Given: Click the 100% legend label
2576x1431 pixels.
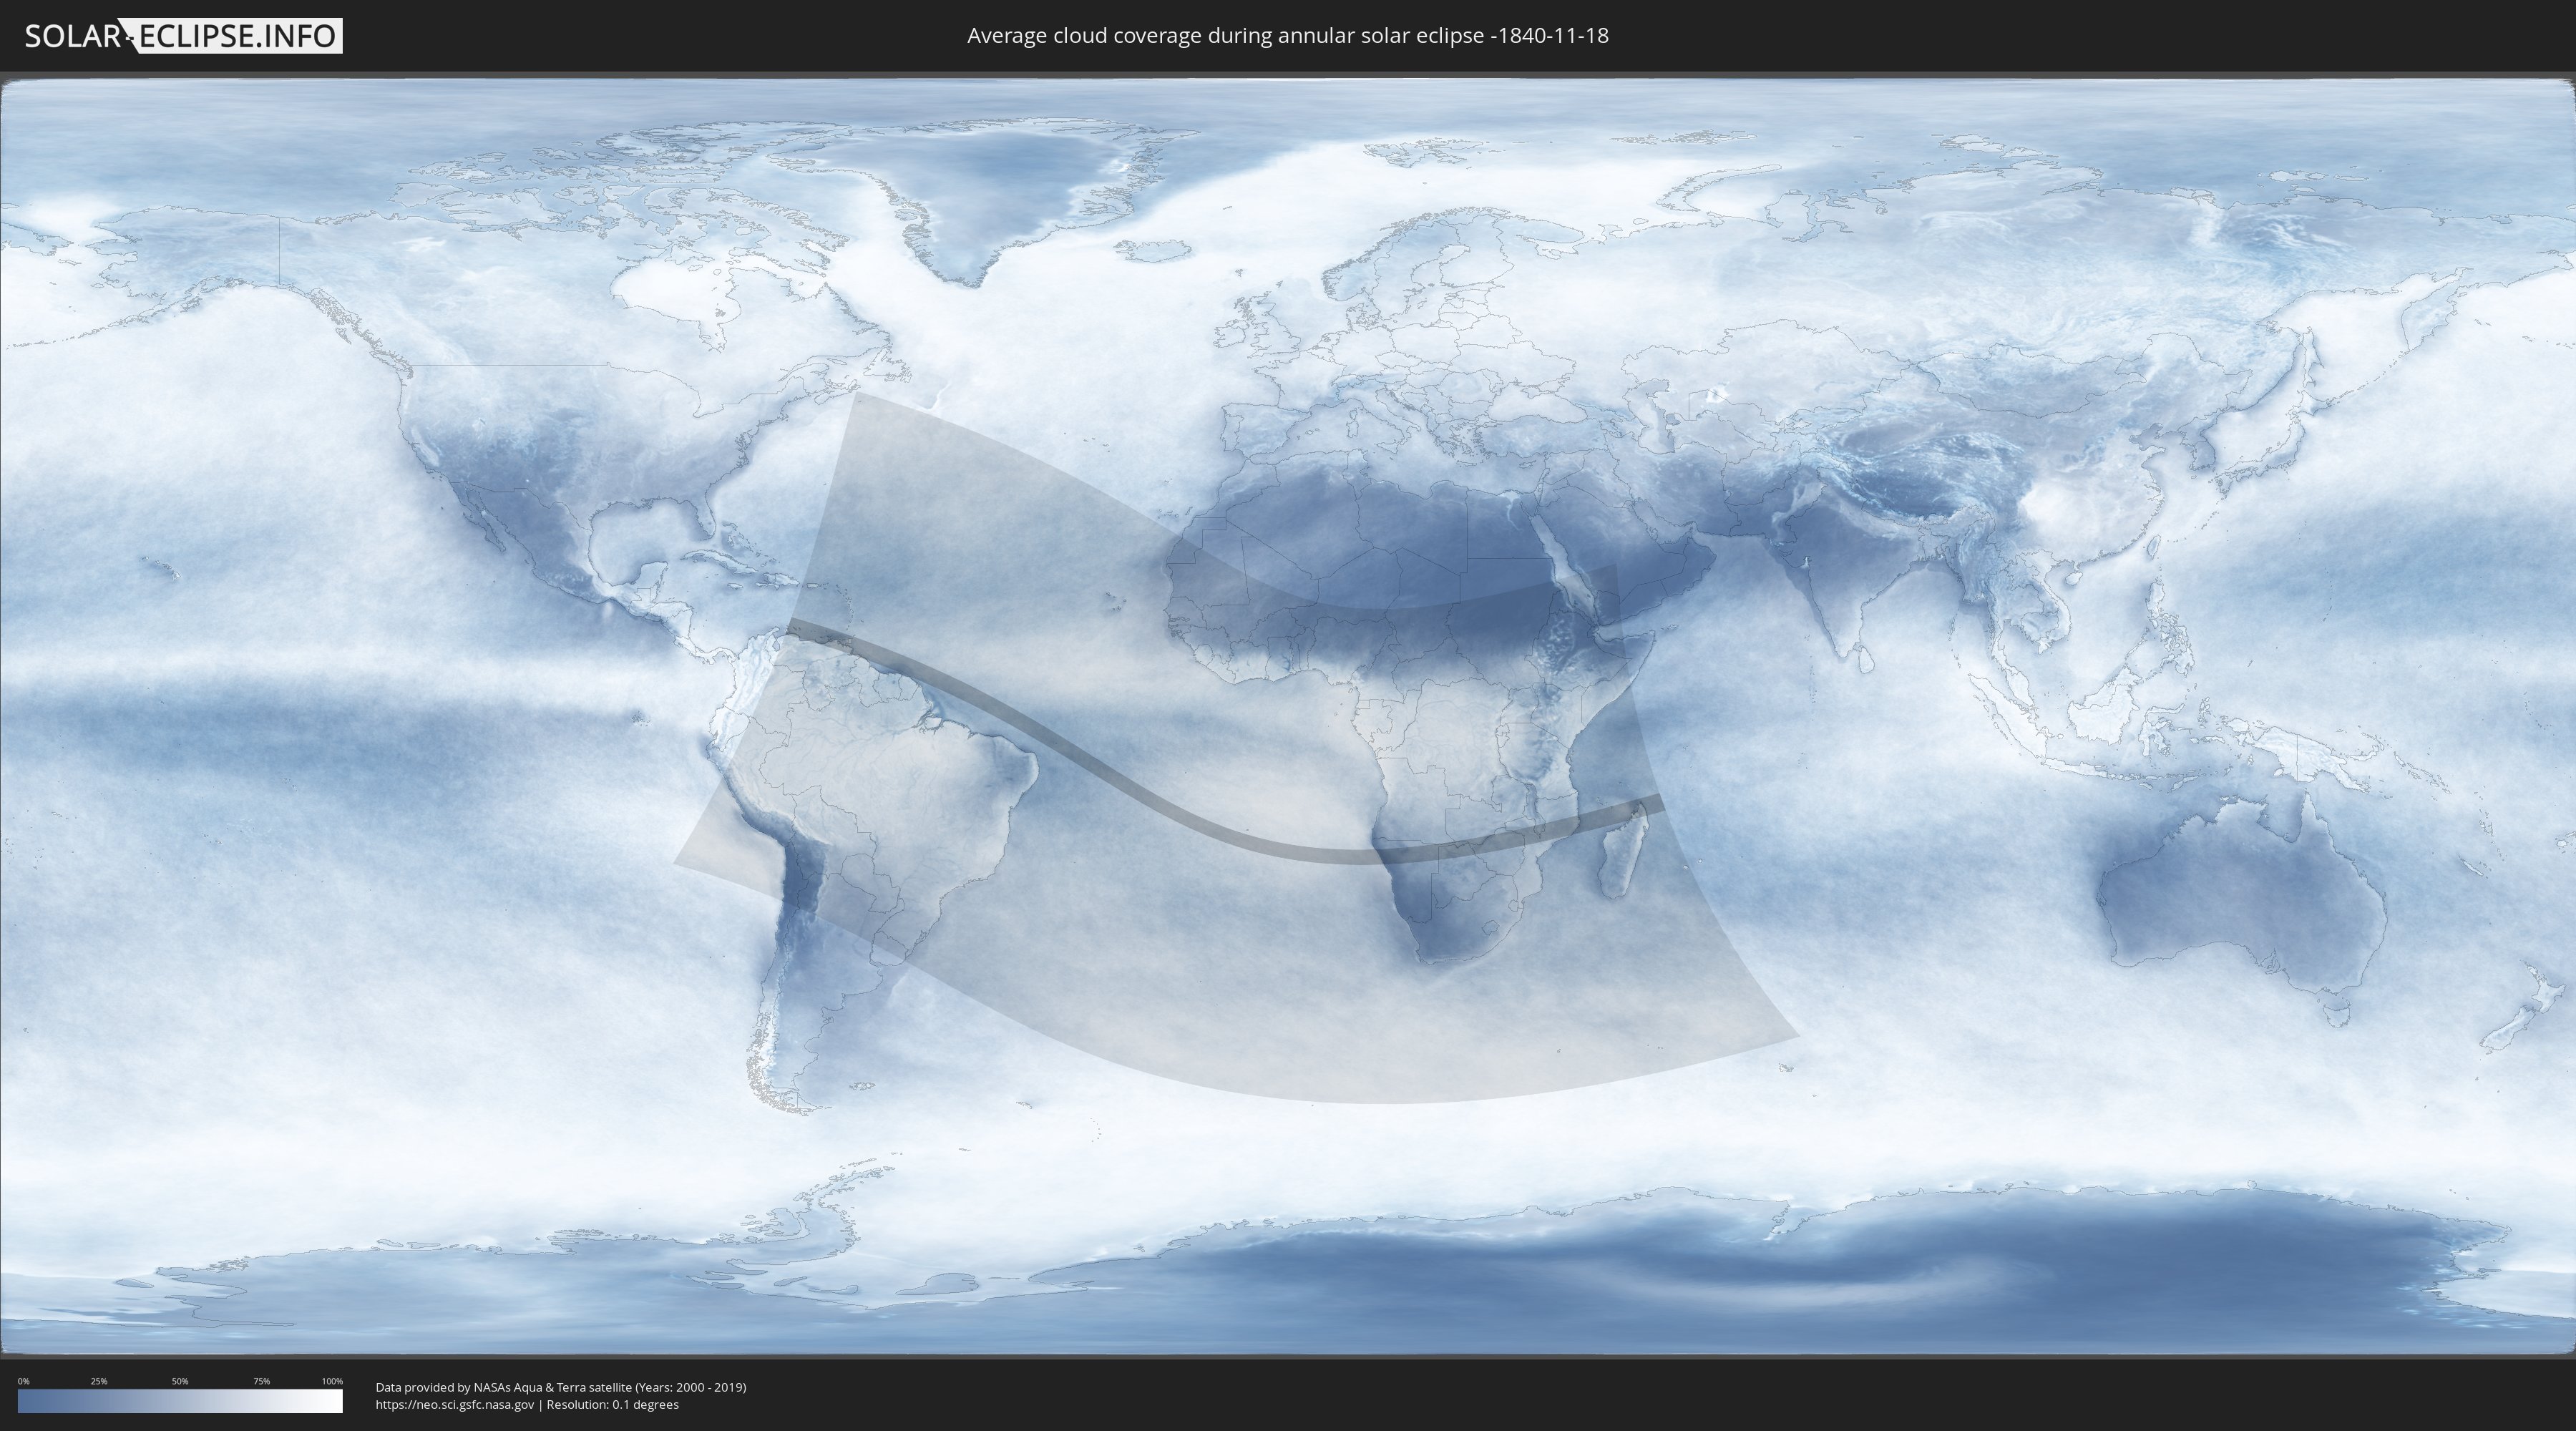Looking at the screenshot, I should (332, 1381).
